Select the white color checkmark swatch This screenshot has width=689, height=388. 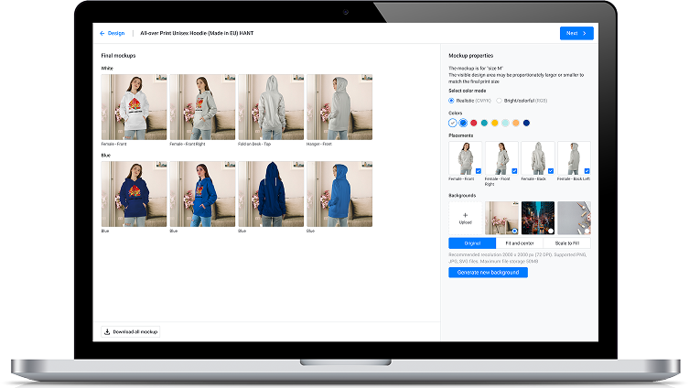pos(453,123)
